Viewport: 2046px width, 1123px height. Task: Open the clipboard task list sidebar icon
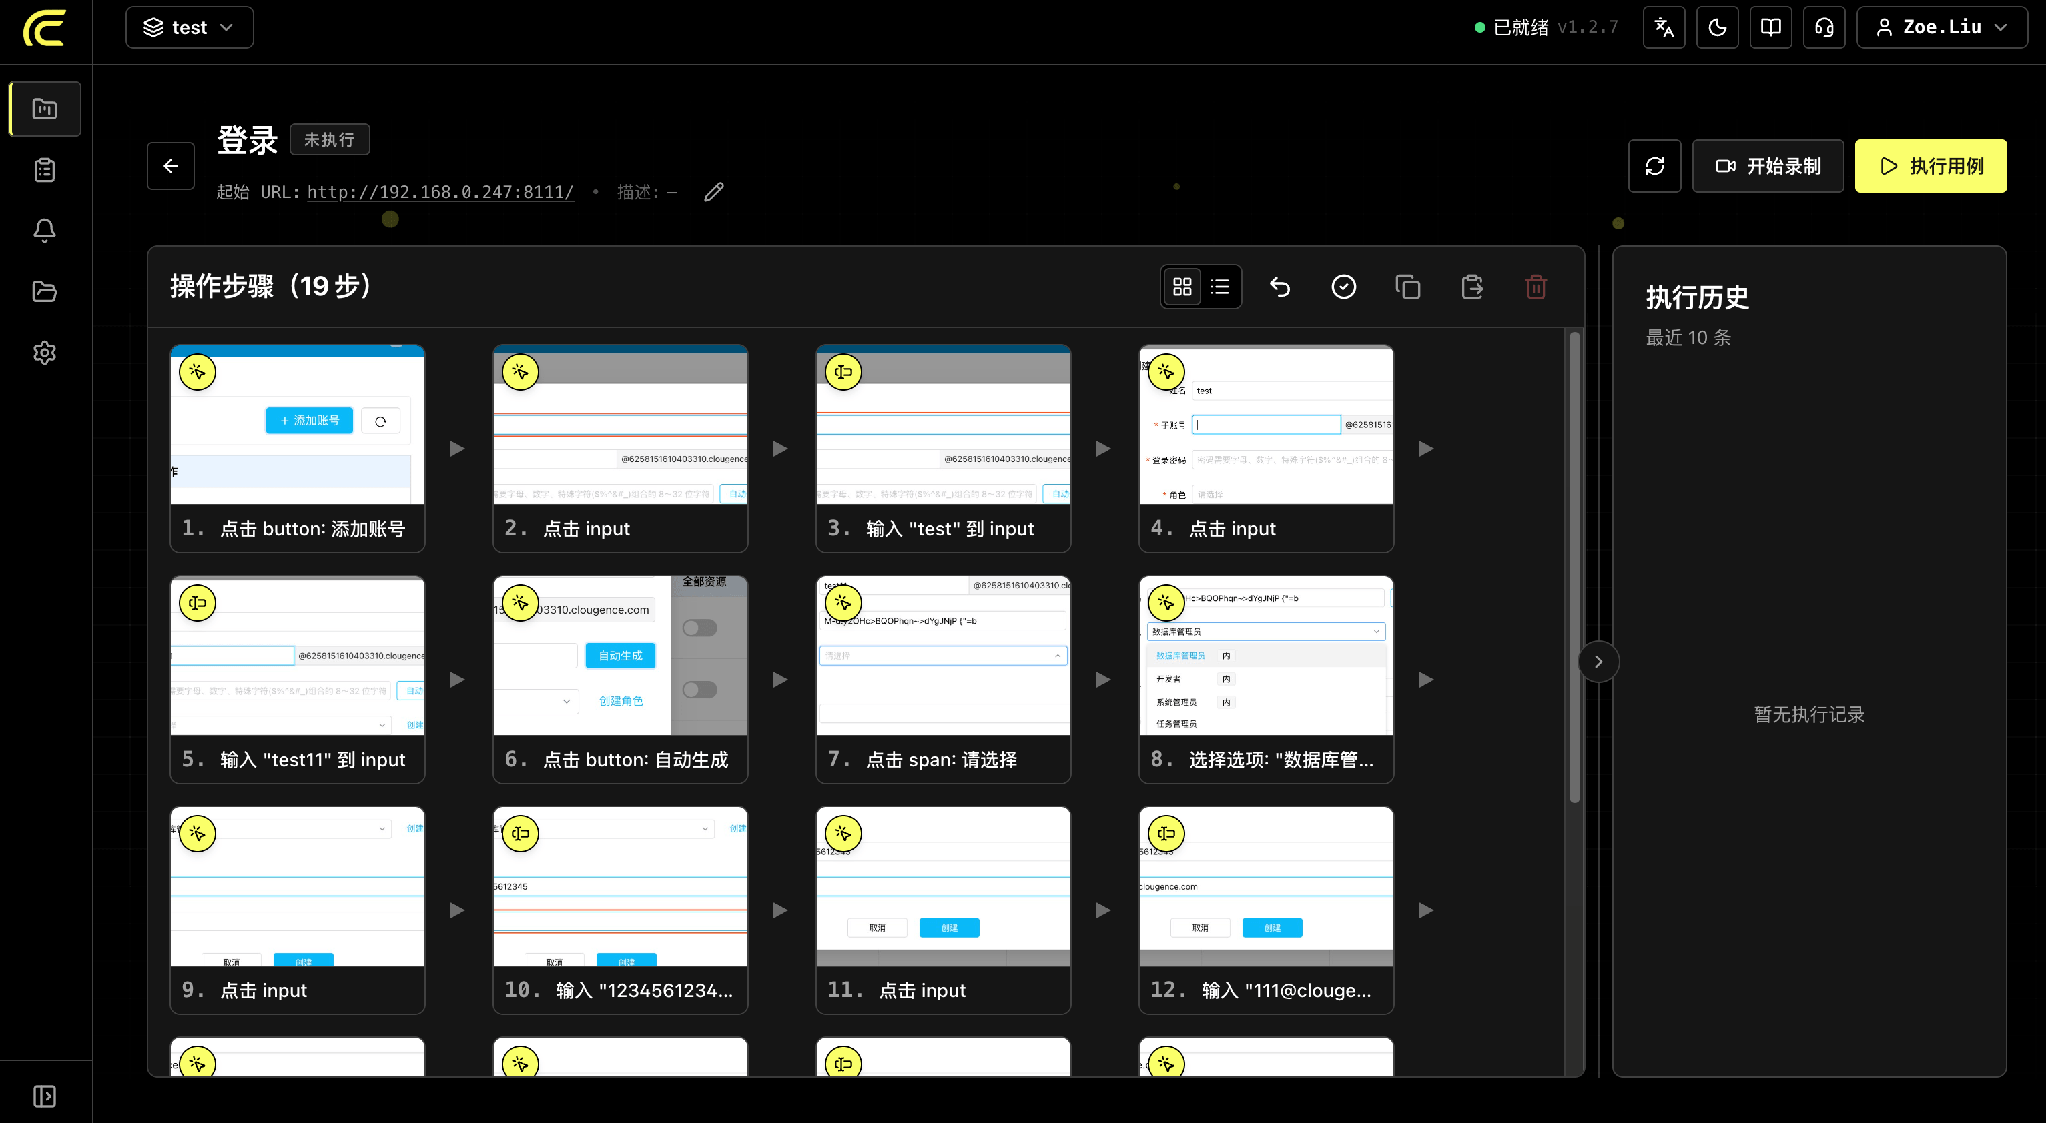point(45,170)
